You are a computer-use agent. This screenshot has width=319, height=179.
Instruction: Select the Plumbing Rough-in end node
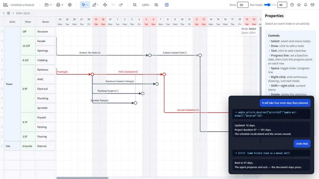coord(142,94)
